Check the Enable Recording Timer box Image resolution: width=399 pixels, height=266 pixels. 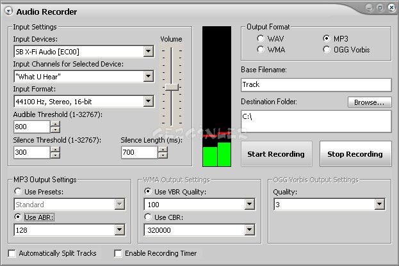[118, 253]
